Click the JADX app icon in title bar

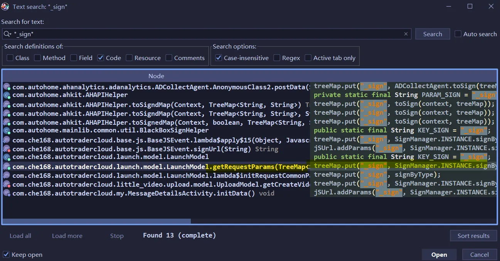[5, 7]
